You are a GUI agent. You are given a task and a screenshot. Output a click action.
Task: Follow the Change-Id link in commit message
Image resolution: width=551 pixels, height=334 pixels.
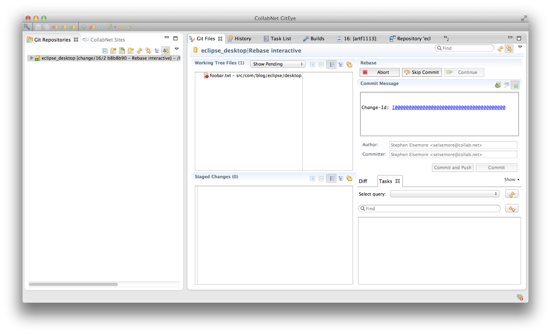pos(448,107)
